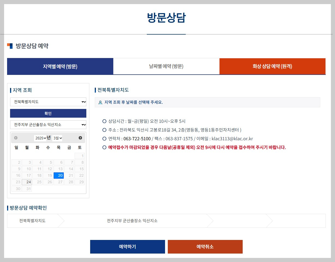The width and height of the screenshot is (335, 262).
Task: Click the 금 weekday header
Action: pyautogui.click(x=69, y=147)
